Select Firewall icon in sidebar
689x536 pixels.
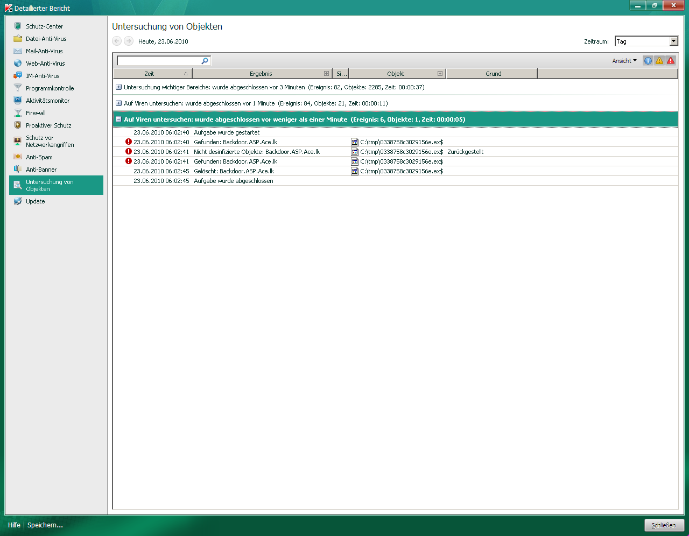[x=18, y=113]
